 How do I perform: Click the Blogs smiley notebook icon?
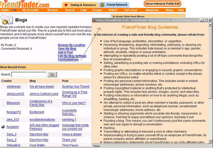pos(7,20)
